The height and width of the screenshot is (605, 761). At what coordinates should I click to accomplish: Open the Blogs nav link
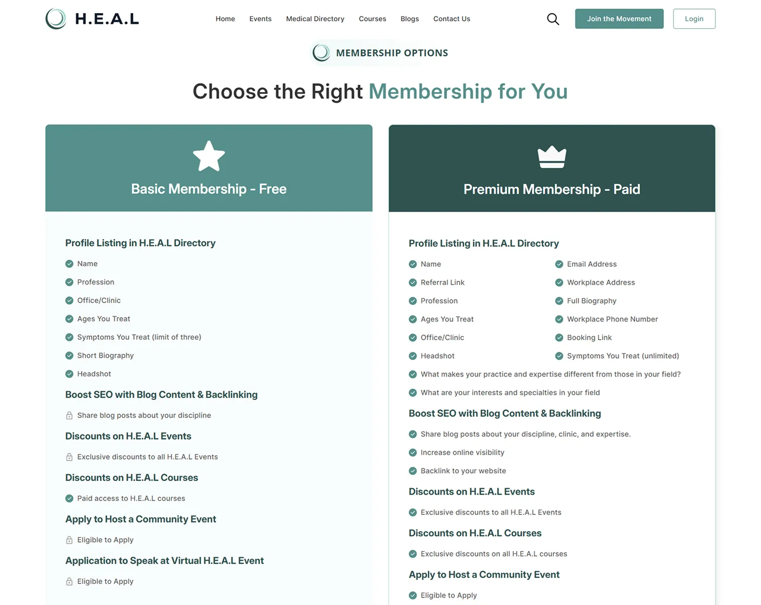pyautogui.click(x=410, y=19)
